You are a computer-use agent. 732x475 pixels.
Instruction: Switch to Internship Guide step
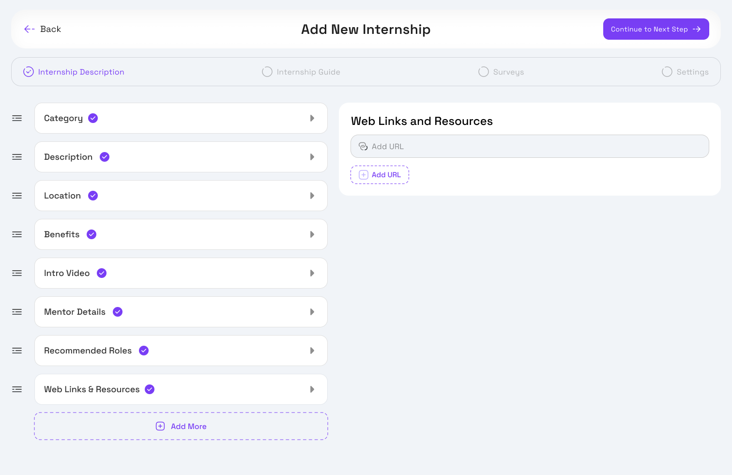(301, 72)
